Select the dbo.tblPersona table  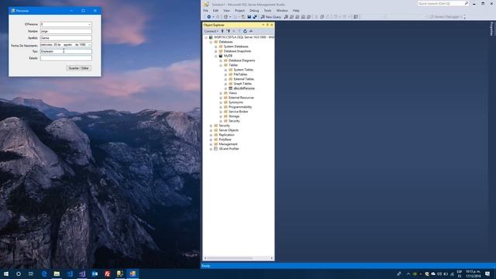[x=244, y=88]
